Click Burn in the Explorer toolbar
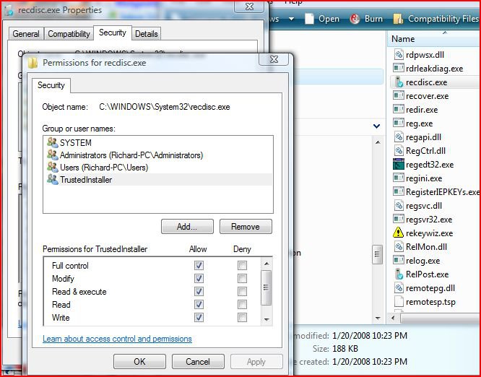This screenshot has width=481, height=377. click(366, 19)
